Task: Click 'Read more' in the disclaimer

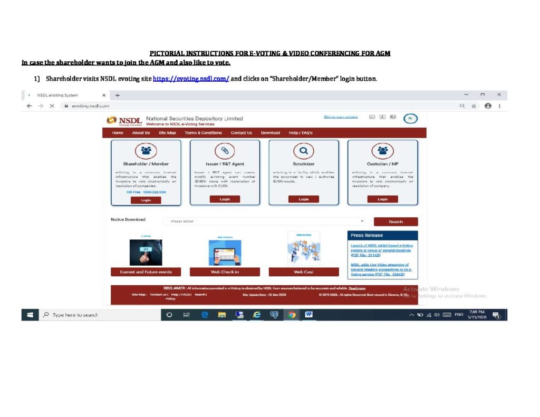Action: coord(357,288)
